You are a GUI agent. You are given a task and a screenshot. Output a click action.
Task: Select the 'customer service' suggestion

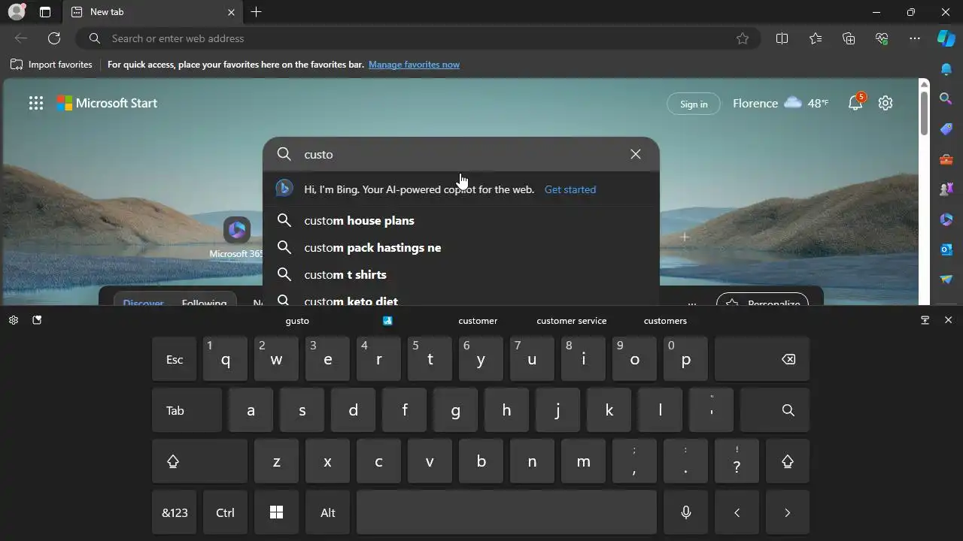[571, 320]
